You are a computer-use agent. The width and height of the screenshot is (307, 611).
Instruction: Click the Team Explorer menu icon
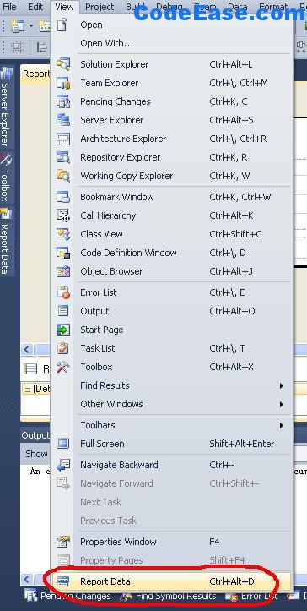tap(63, 83)
